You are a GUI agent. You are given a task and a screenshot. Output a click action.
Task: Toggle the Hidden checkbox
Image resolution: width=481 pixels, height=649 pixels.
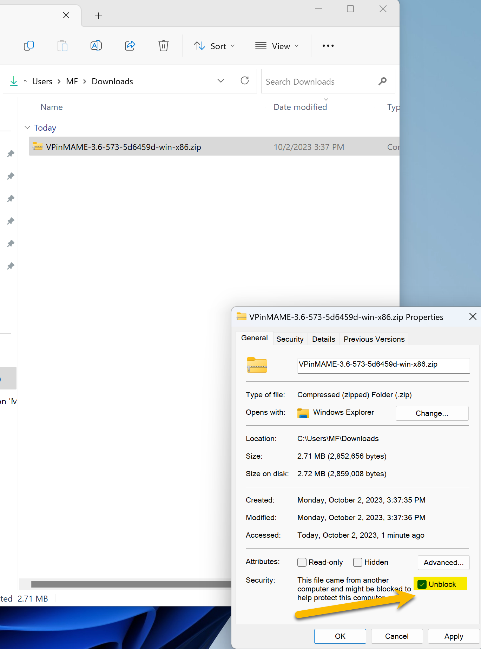click(357, 562)
